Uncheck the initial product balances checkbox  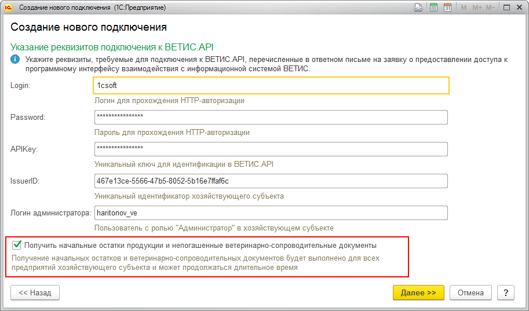pos(17,245)
